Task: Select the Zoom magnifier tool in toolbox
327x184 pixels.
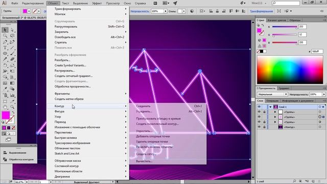Action: (x=12, y=107)
